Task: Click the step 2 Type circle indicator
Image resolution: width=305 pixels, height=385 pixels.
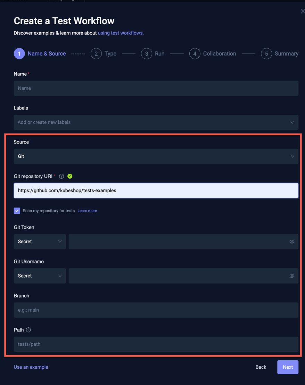Action: pyautogui.click(x=96, y=54)
